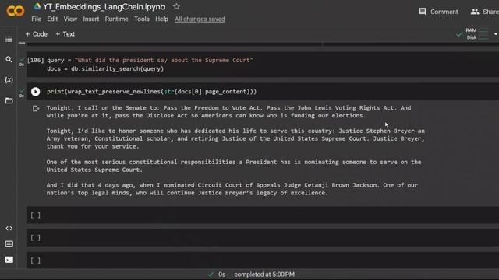Open the File menu
Screen dimensions: 499x280
point(37,19)
